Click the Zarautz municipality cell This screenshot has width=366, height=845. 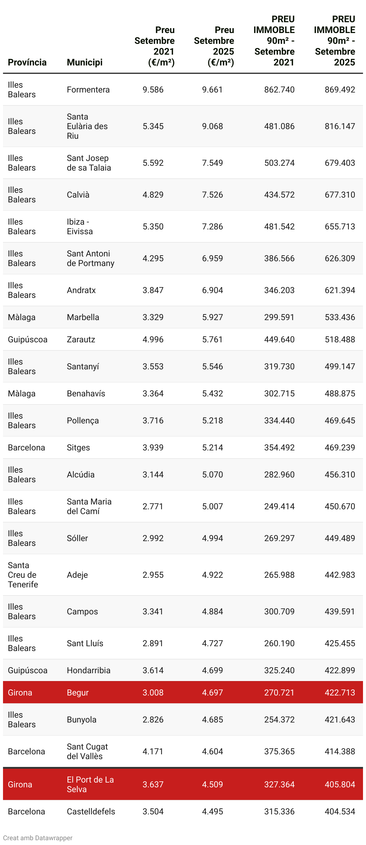81,339
